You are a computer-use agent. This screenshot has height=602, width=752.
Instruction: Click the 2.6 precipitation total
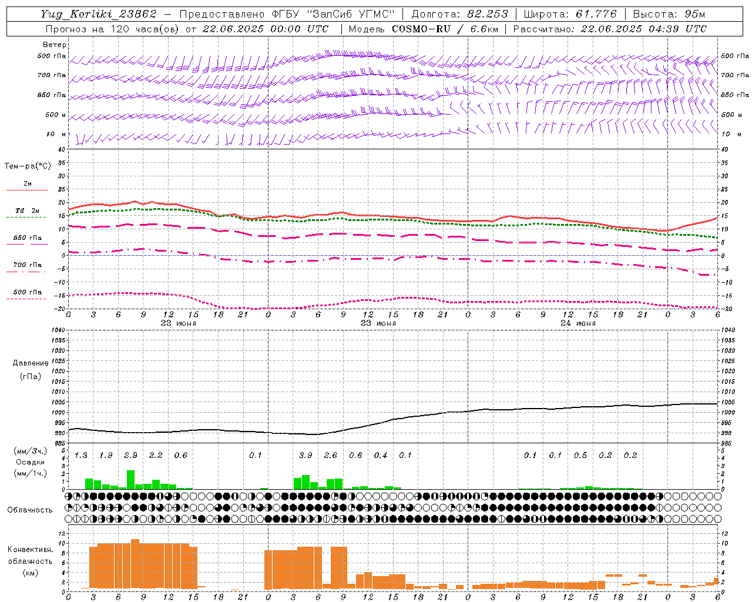331,455
